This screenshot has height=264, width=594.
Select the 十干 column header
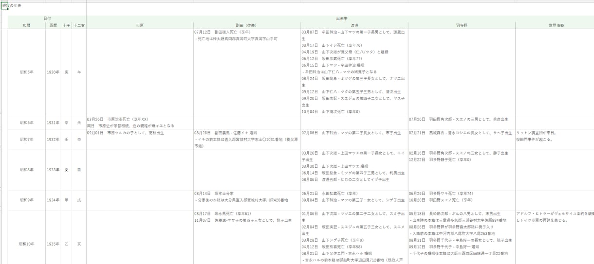66,25
